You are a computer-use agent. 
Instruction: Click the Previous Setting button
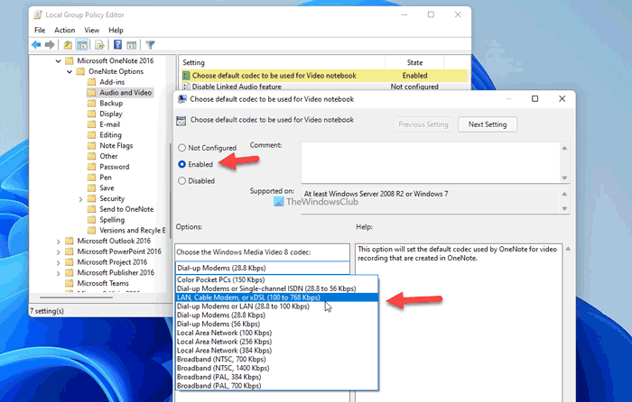pos(423,124)
